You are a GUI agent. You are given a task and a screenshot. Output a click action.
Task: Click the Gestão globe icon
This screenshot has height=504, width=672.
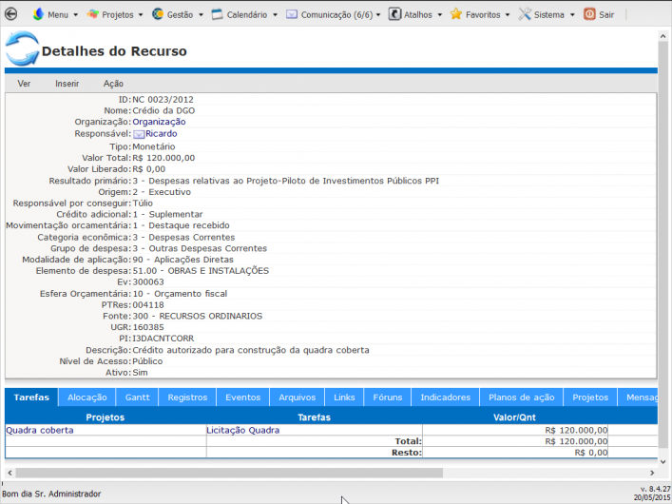click(158, 14)
